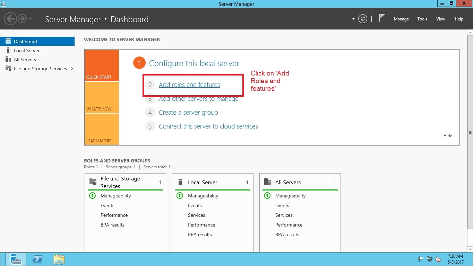Click Manageability in Local Server tile

click(203, 196)
